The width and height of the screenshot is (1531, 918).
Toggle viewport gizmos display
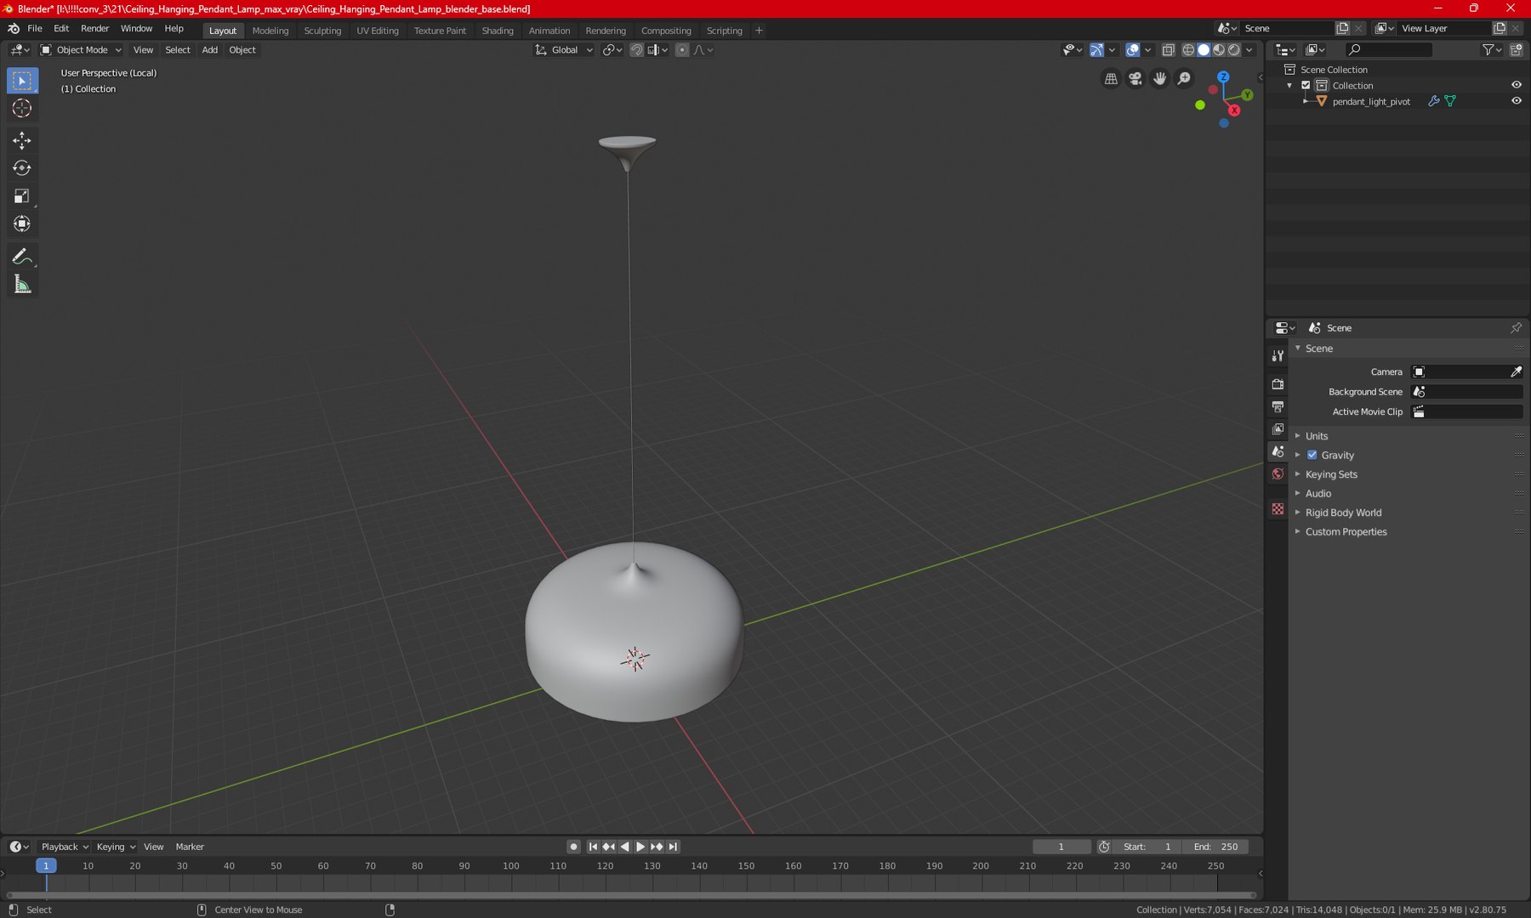(1096, 50)
